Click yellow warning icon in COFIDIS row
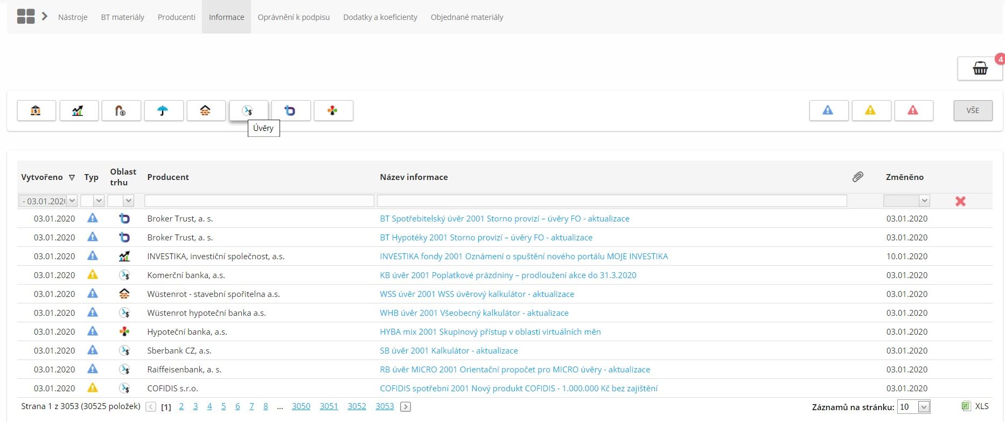The height and width of the screenshot is (422, 1005). point(93,388)
